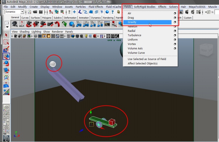The width and height of the screenshot is (219, 142).
Task: Select the Move Tool
Action: coord(6,56)
